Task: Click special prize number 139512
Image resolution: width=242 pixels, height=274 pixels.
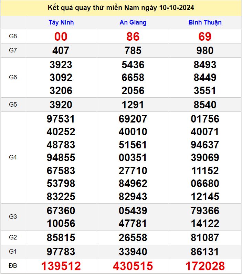Action: [61, 266]
